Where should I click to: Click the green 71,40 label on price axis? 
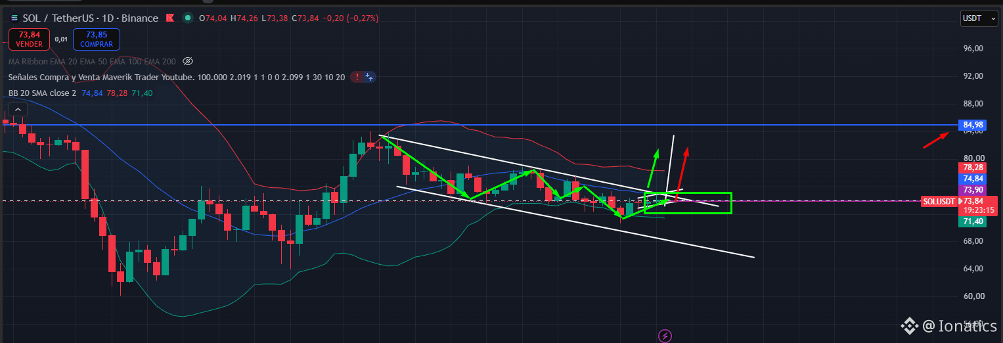tap(973, 222)
